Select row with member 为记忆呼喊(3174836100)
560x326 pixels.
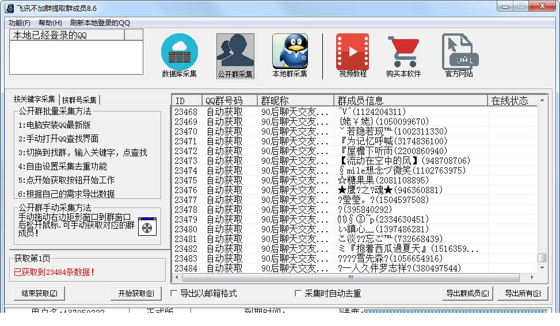tap(355, 141)
